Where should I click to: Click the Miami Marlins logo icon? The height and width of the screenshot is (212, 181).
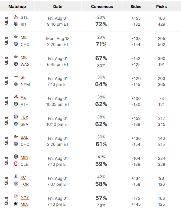click(16, 203)
